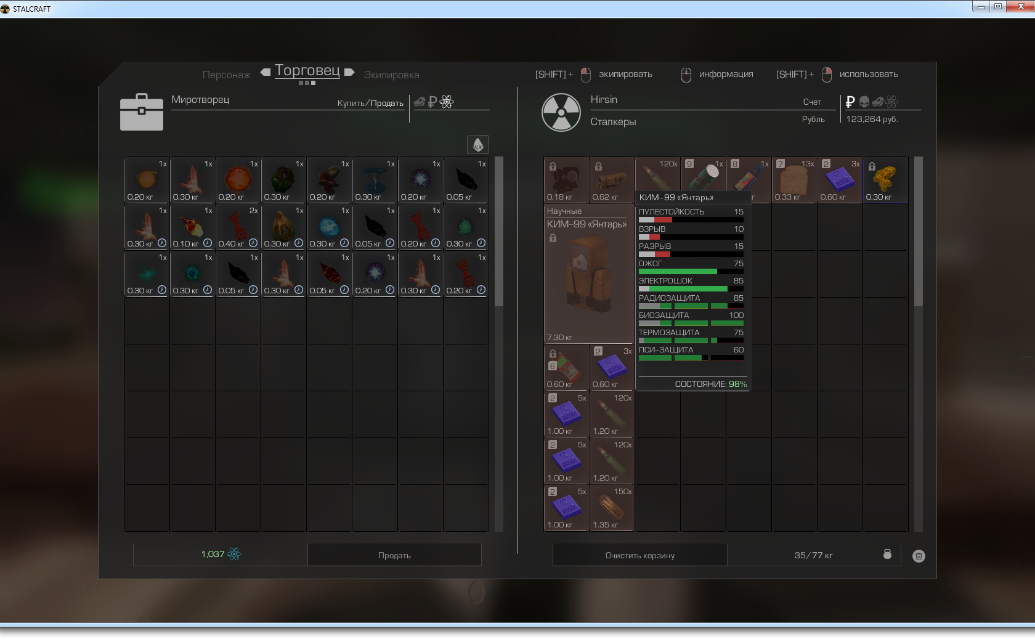This screenshot has width=1035, height=639.
Task: Switch to the Персонаж tab
Action: [x=226, y=75]
